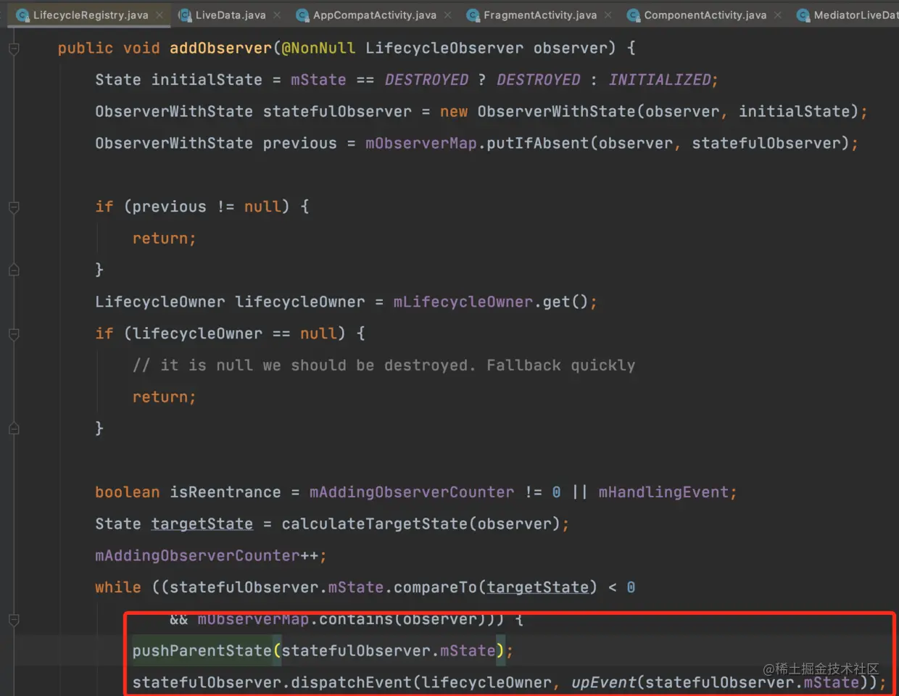Screen dimensions: 899x696
Task: Close the AppCompatActivity.java tab
Action: tap(448, 15)
